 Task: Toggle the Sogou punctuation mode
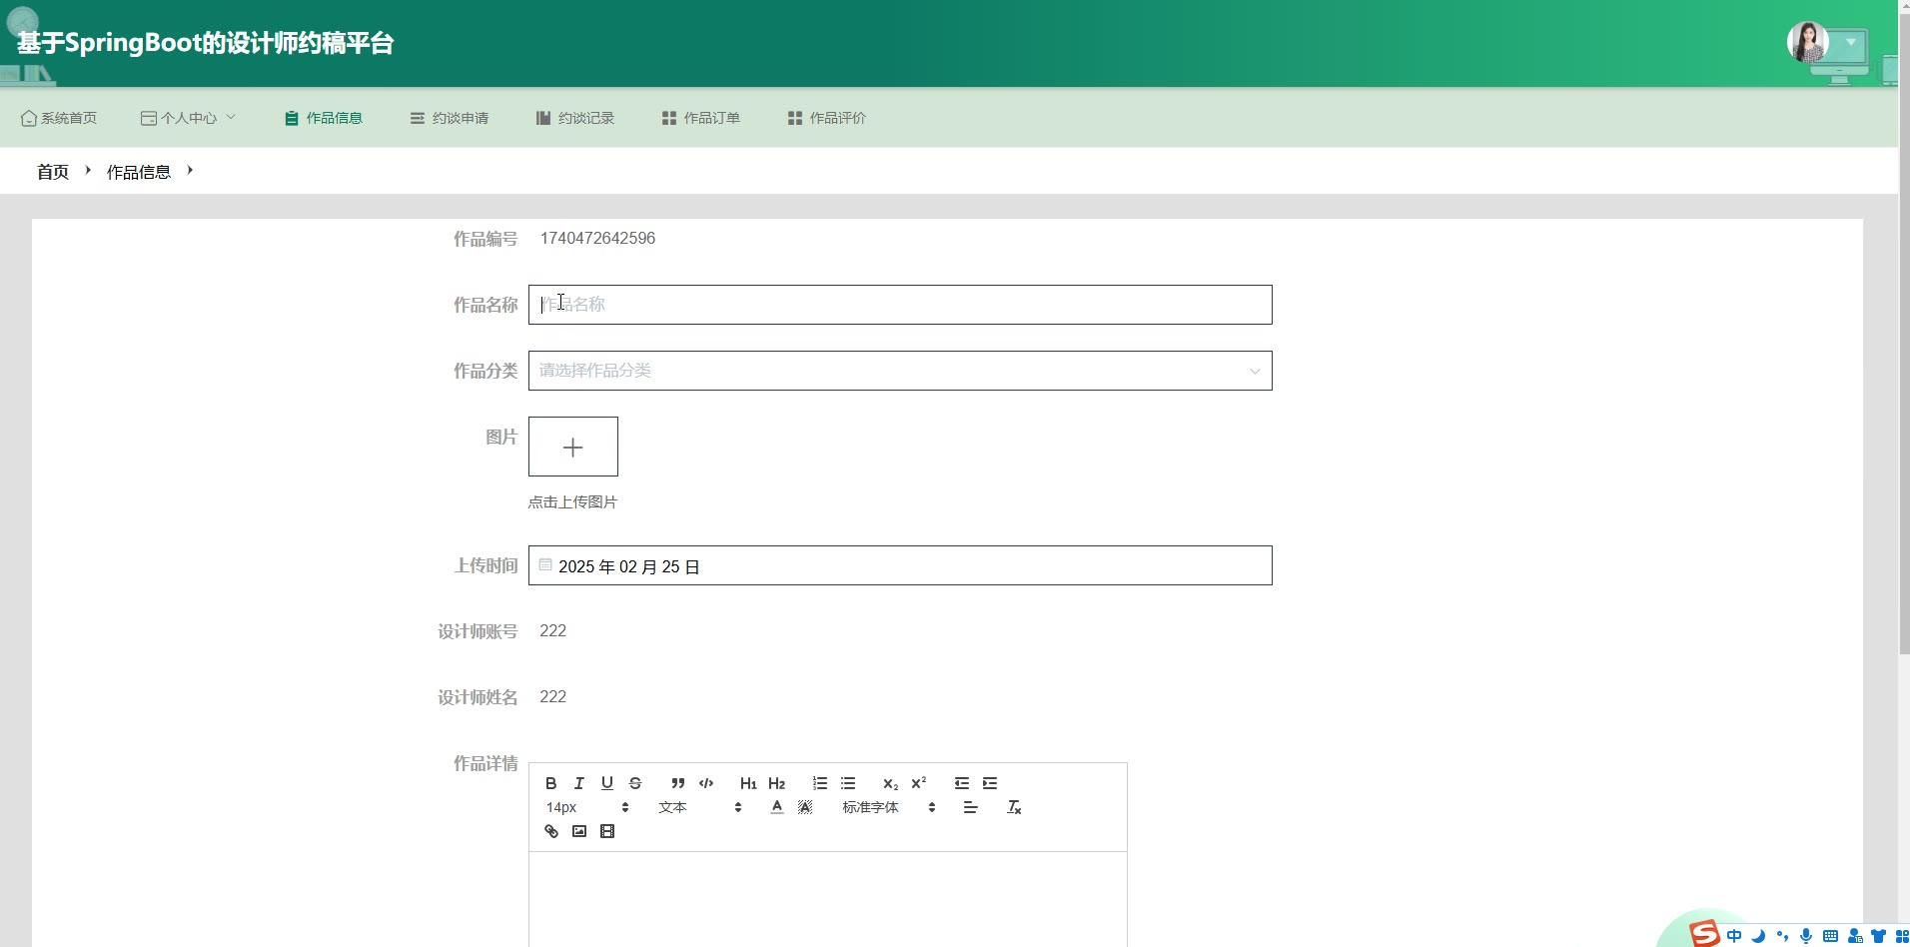[x=1782, y=936]
